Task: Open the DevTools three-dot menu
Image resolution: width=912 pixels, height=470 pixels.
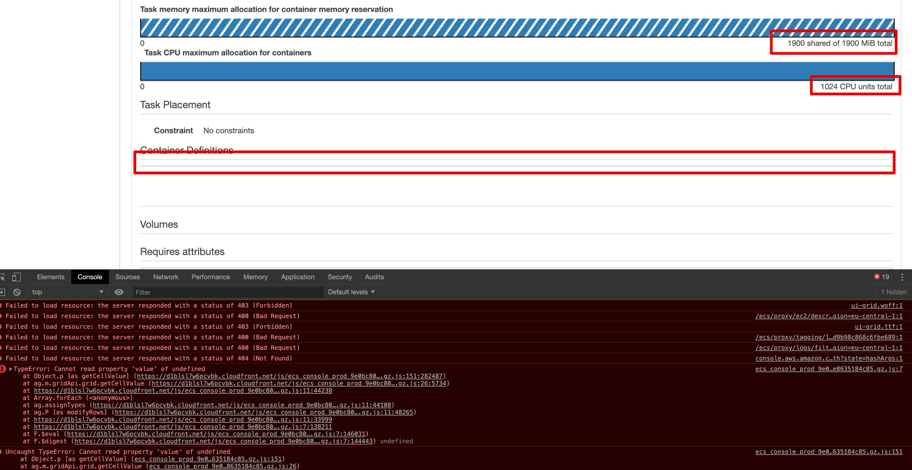Action: pos(902,277)
